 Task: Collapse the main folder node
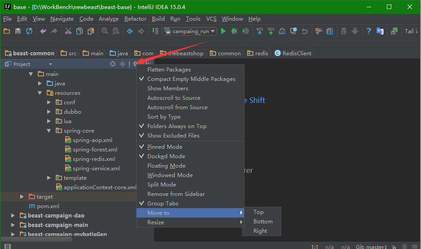pos(31,74)
